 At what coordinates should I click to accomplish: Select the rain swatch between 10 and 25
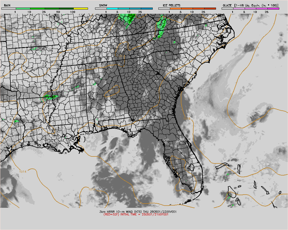click(37, 8)
